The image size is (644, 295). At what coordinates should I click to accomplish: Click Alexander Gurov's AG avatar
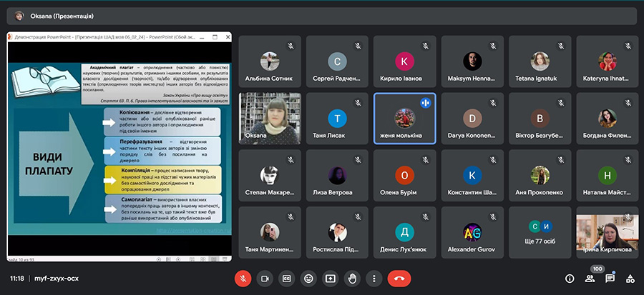[472, 232]
